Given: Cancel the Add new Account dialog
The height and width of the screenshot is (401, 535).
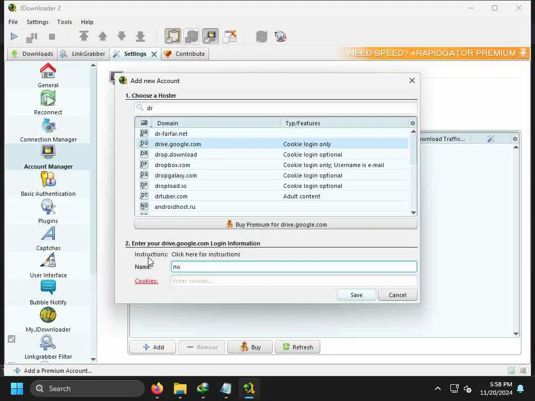Looking at the screenshot, I should pos(398,295).
